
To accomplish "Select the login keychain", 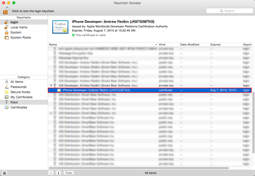I will pyautogui.click(x=24, y=22).
